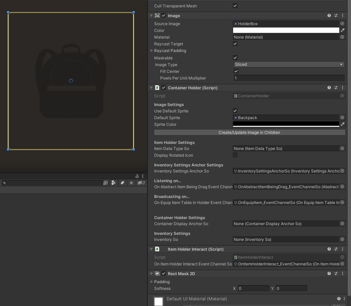The image size is (351, 306).
Task: Click the black Sprite Color swatch
Action: [x=286, y=124]
